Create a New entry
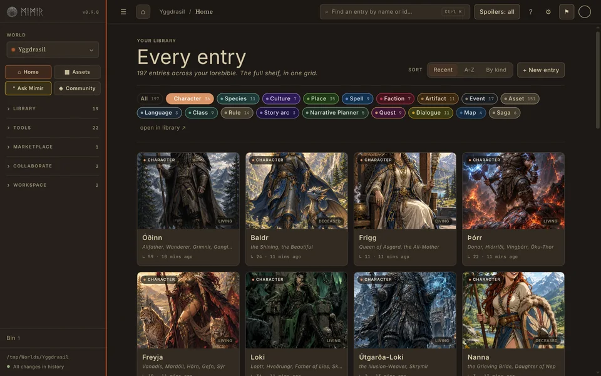The width and height of the screenshot is (601, 376). (540, 70)
